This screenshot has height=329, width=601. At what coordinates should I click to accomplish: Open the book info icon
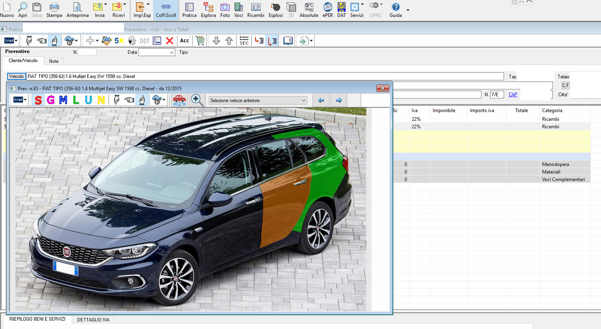point(289,41)
